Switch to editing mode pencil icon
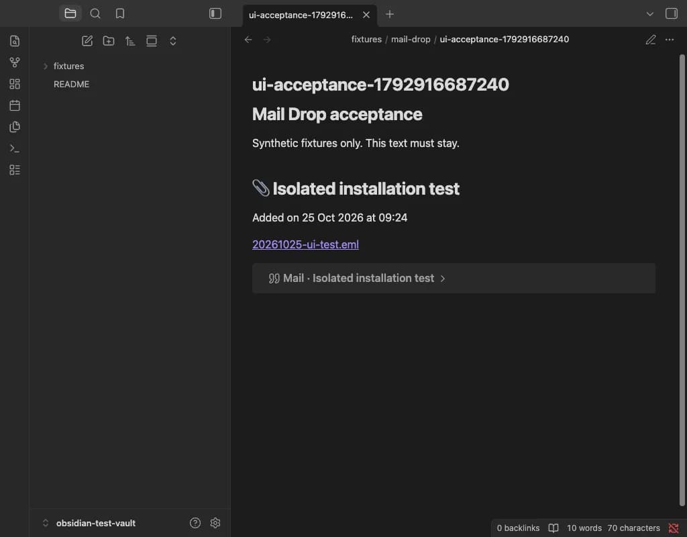Screen dimensions: 687x537 tap(651, 40)
